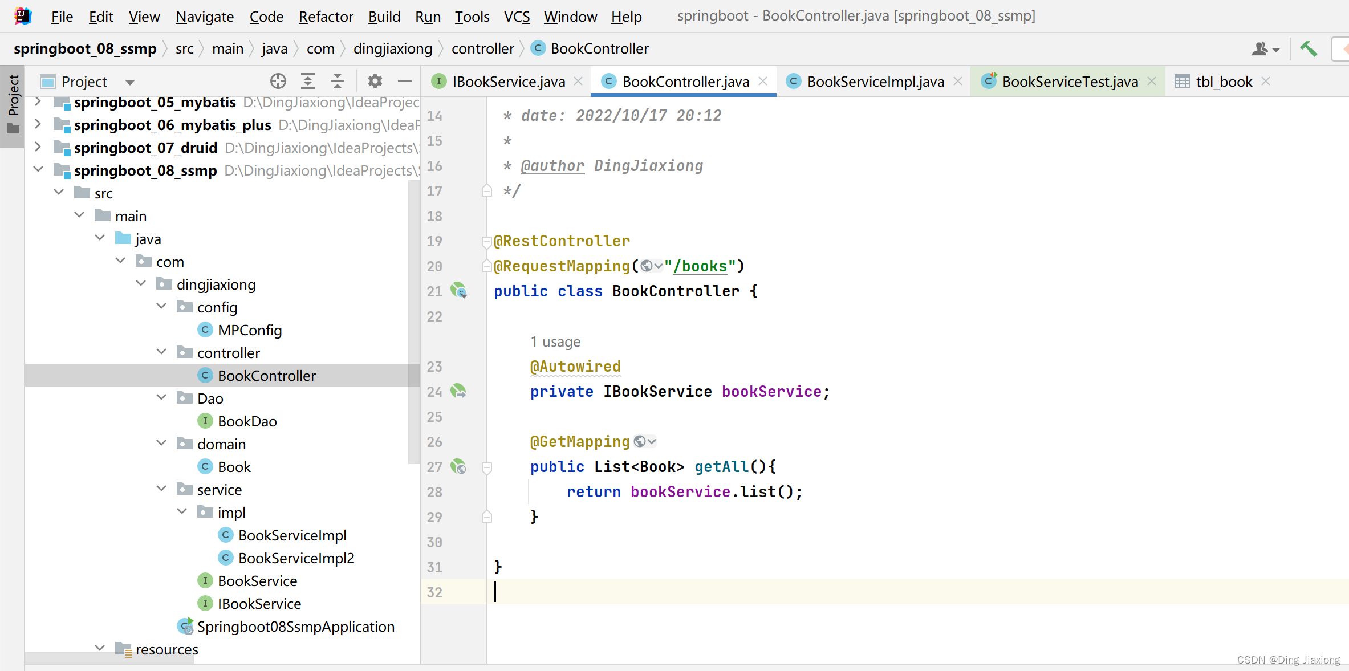Click the IntelliJ IDEA logo icon
Screen dimensions: 1349x671
coord(23,16)
